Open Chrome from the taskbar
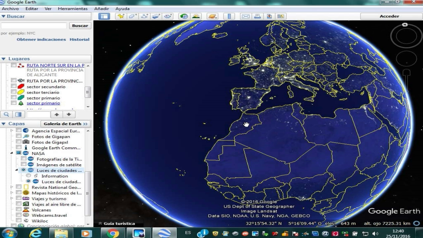Screen dimensions: 423x238 [113, 233]
